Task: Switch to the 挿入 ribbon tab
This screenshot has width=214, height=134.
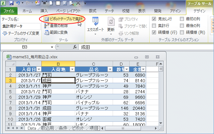Action: coord(44,11)
